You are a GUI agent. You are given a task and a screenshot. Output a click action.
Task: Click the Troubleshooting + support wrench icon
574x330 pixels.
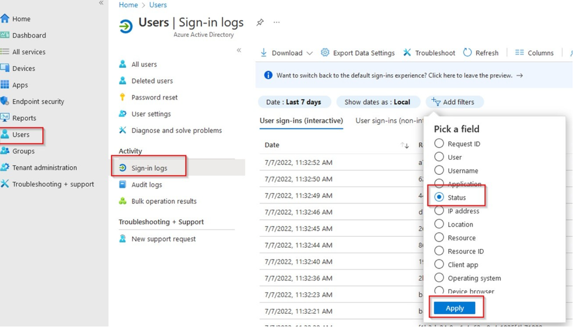tap(5, 183)
